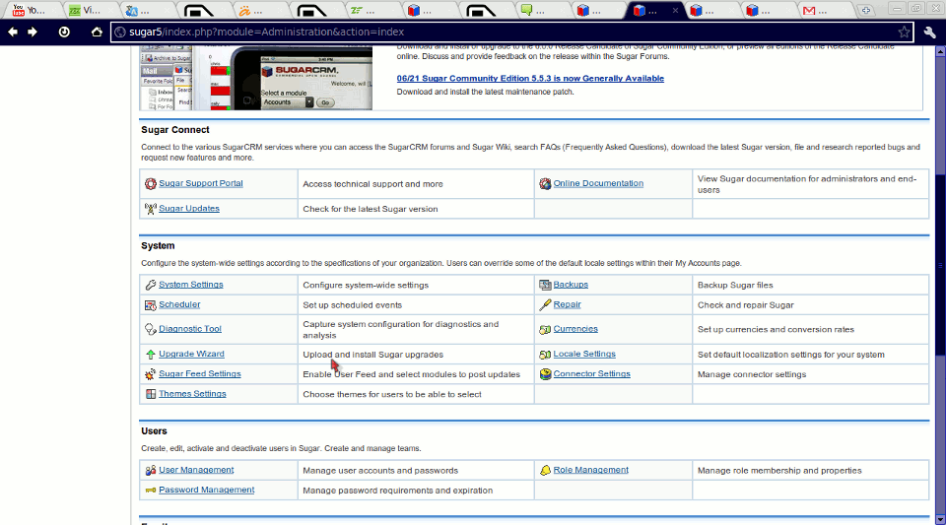Click the Scheduler calendar icon

pyautogui.click(x=150, y=305)
